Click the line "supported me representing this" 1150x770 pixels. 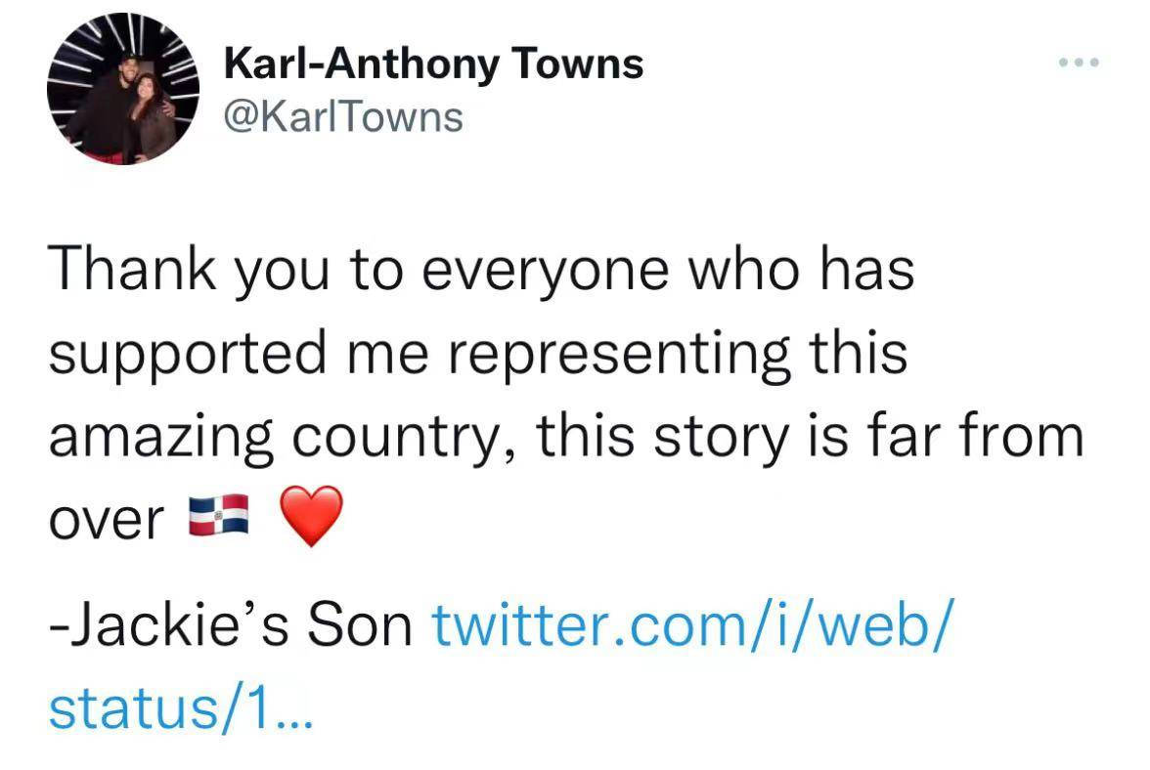pos(477,354)
